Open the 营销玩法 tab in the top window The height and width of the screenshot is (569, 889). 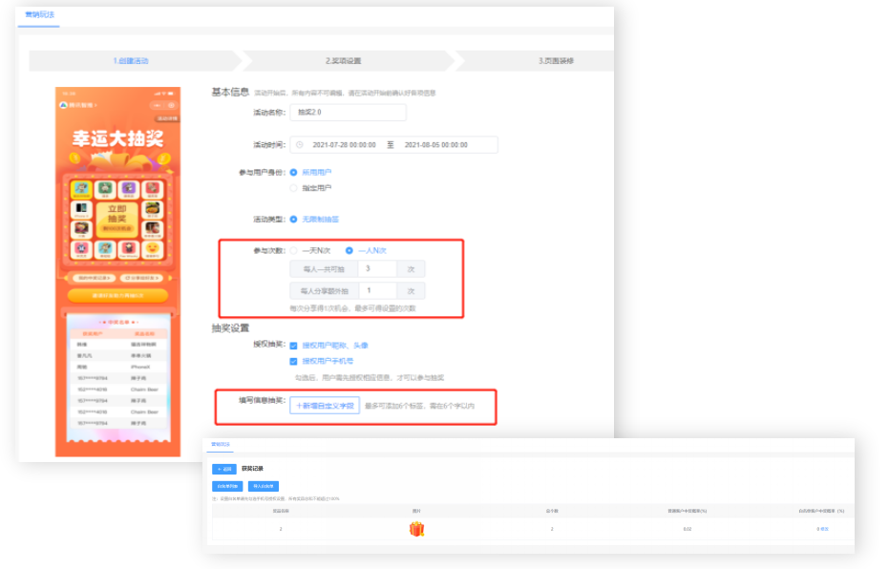tap(39, 14)
